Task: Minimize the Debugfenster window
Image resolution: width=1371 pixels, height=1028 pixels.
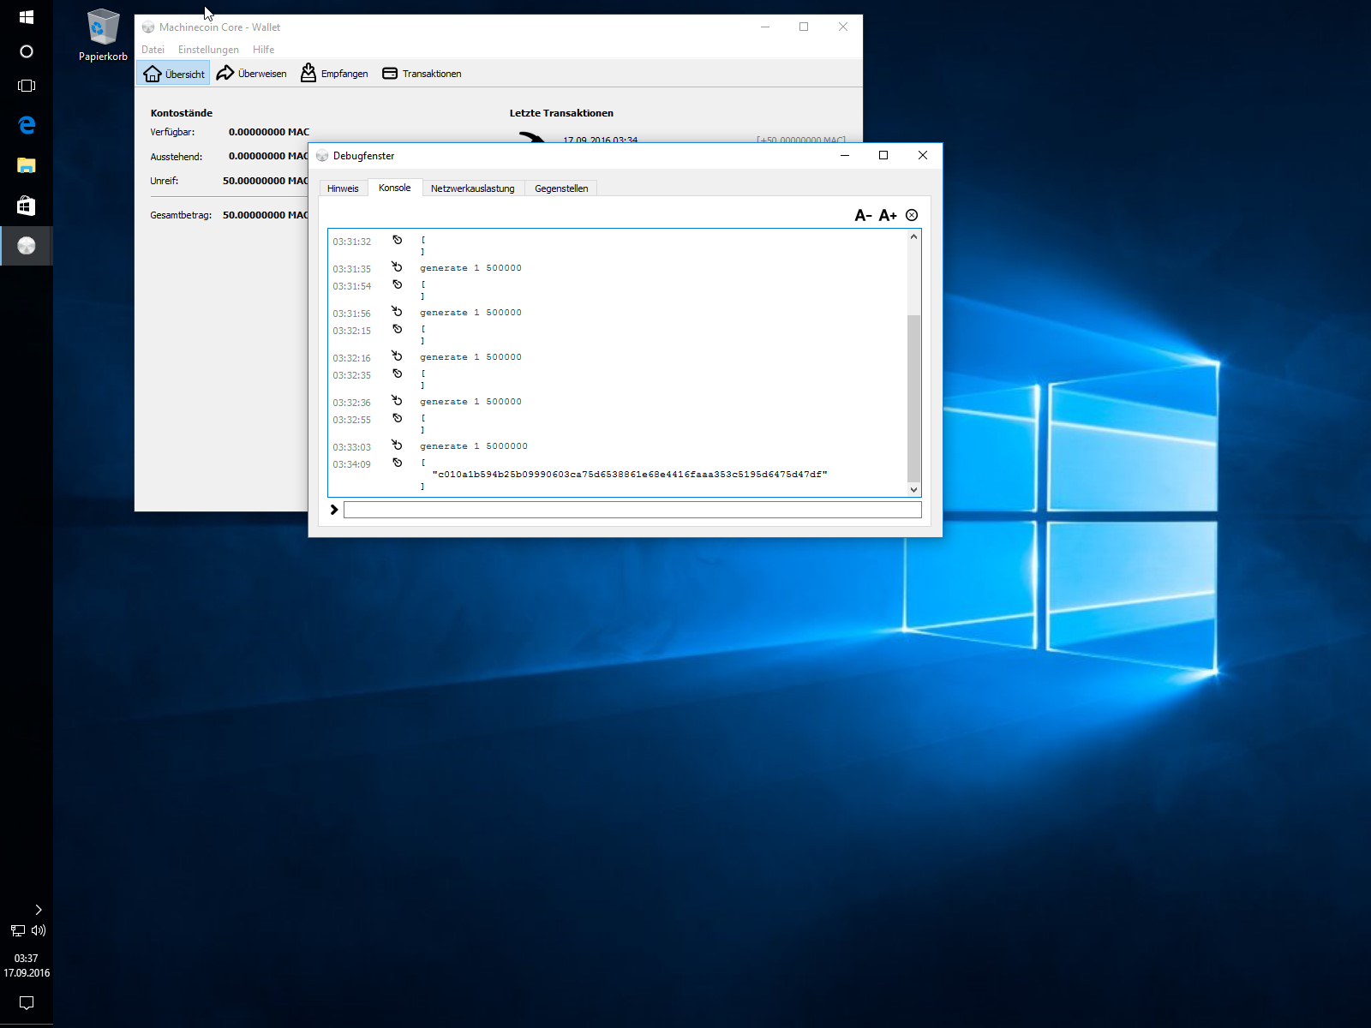Action: (845, 156)
